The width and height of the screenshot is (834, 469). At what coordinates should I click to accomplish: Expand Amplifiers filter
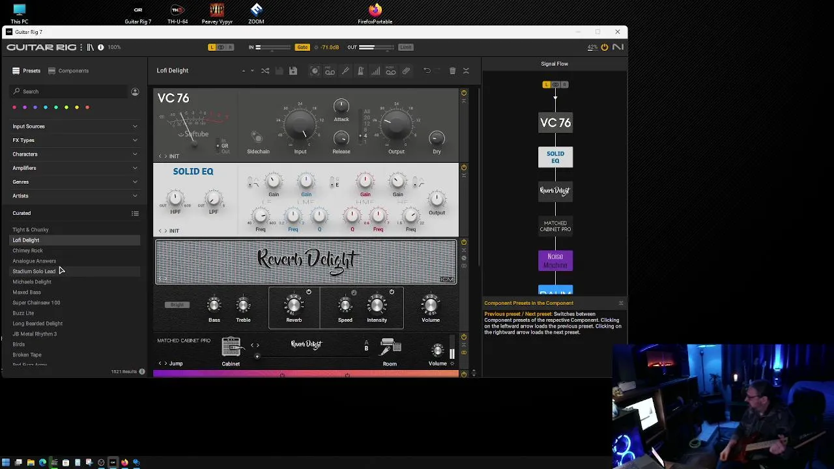(x=75, y=168)
